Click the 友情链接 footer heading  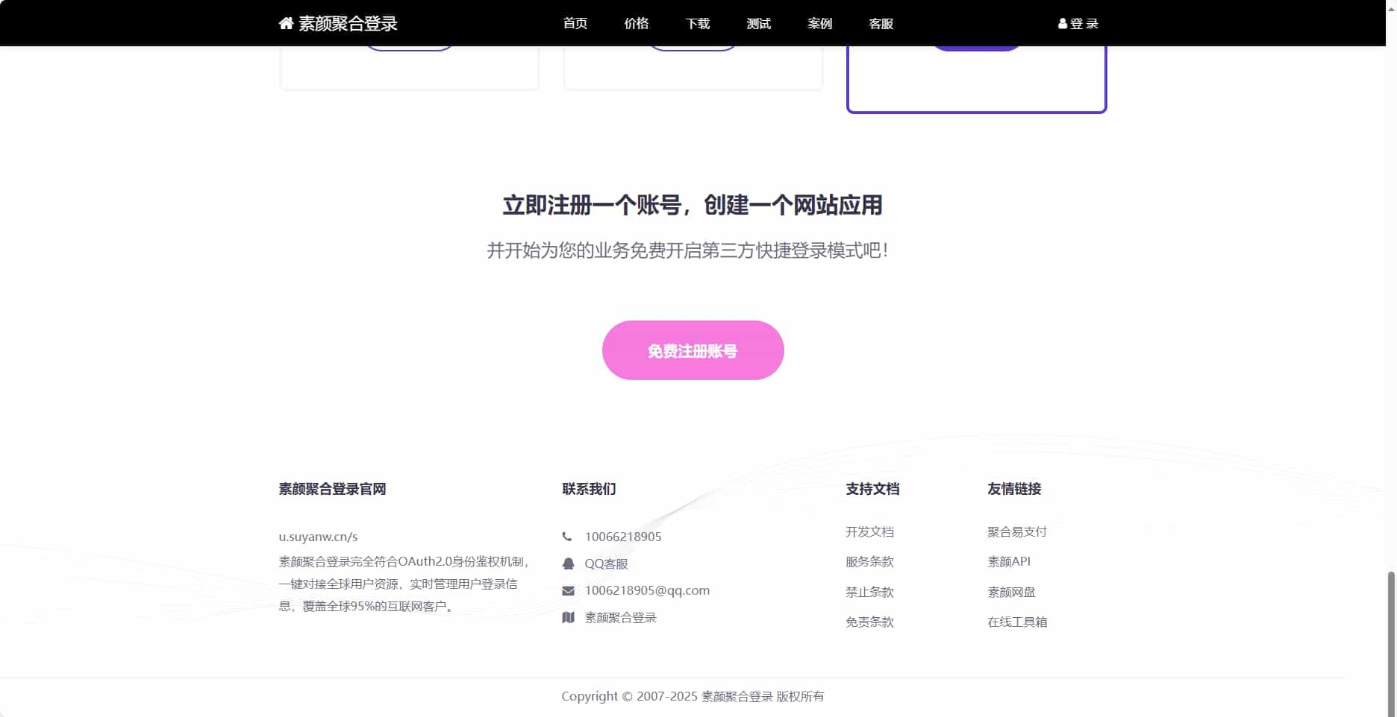click(1014, 489)
